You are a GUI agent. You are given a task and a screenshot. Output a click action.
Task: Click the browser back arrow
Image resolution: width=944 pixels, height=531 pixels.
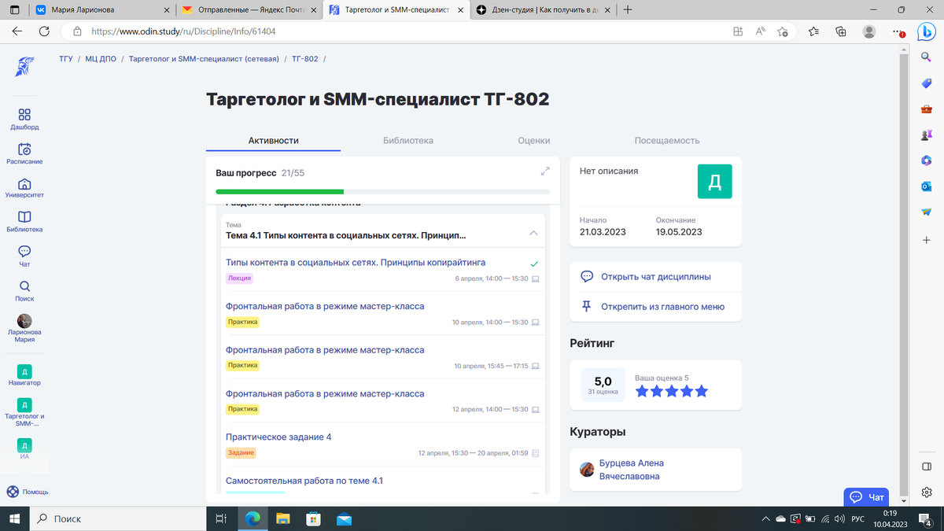(x=17, y=31)
